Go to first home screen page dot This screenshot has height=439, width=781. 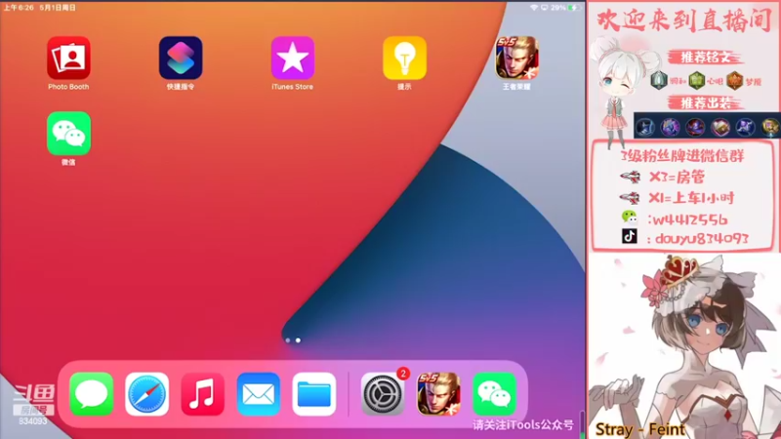(x=288, y=340)
